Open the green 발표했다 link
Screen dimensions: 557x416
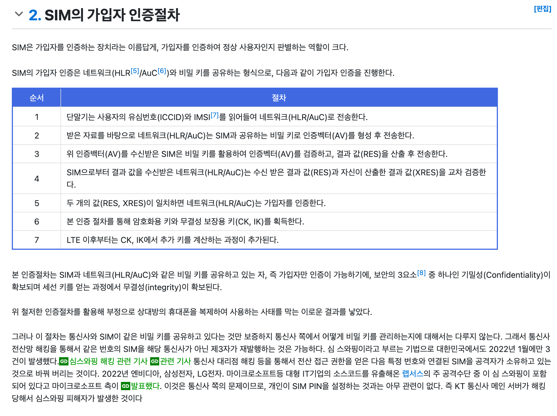click(145, 386)
